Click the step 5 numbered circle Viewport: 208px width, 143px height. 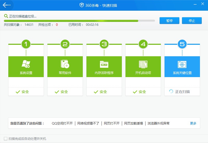tap(182, 44)
